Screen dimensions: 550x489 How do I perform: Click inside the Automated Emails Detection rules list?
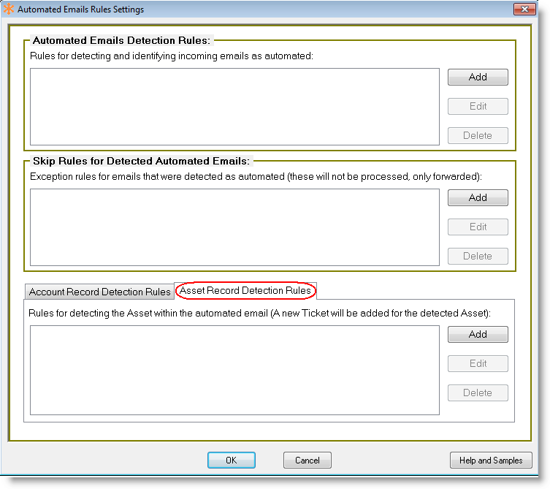[x=234, y=107]
